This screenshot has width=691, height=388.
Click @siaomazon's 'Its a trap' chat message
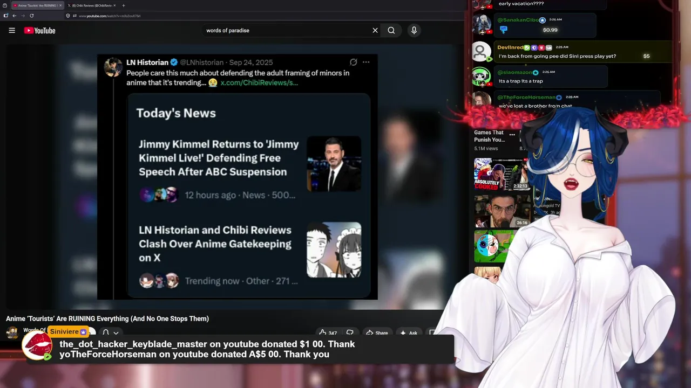(520, 81)
